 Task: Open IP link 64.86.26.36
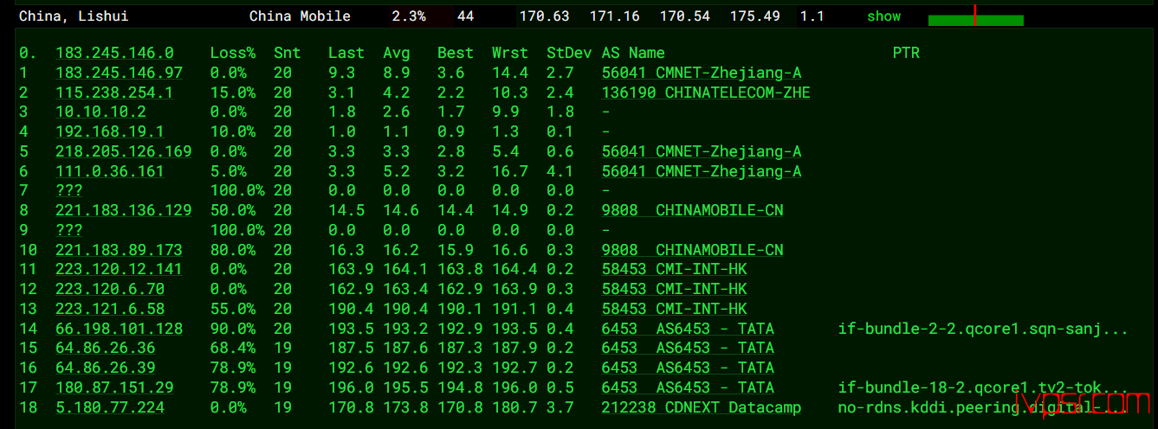(x=106, y=348)
